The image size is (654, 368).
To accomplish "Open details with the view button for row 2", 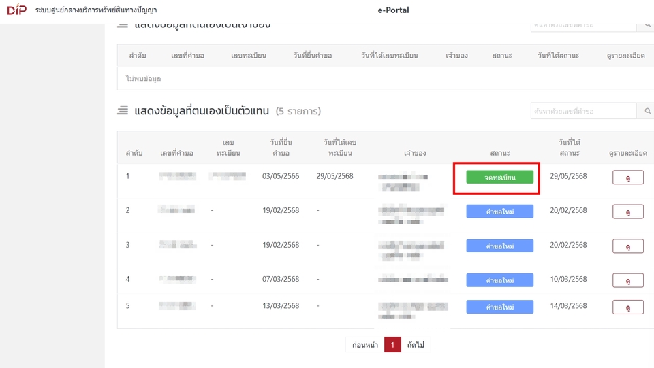I will 627,212.
